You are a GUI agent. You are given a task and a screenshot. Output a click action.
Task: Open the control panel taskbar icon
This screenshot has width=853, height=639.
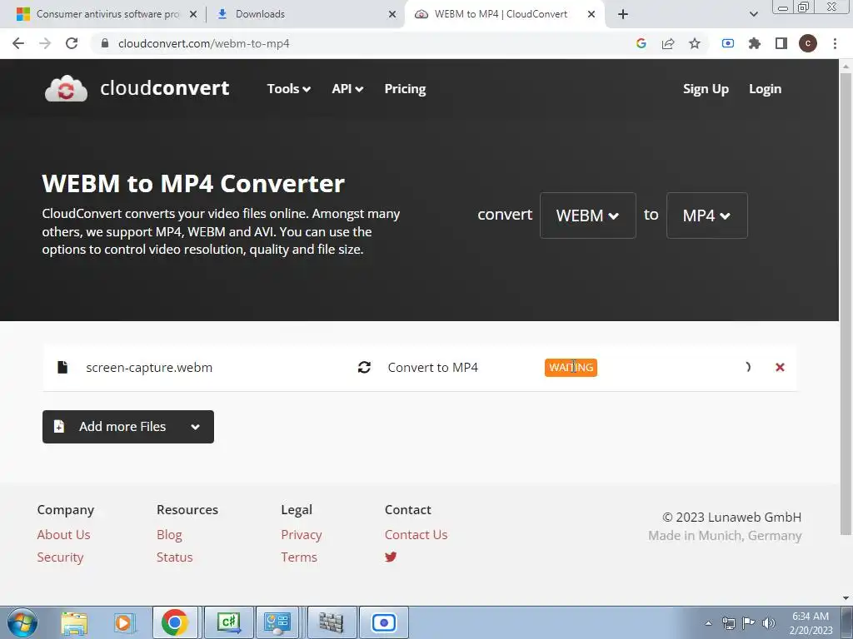coord(277,622)
